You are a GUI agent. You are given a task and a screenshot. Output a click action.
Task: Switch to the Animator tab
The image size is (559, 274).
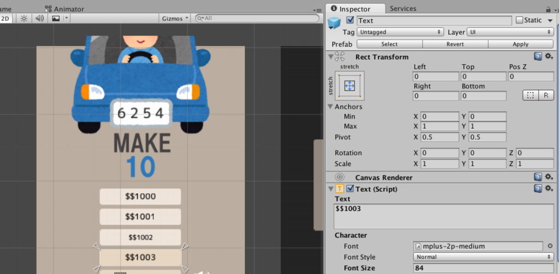tap(65, 9)
